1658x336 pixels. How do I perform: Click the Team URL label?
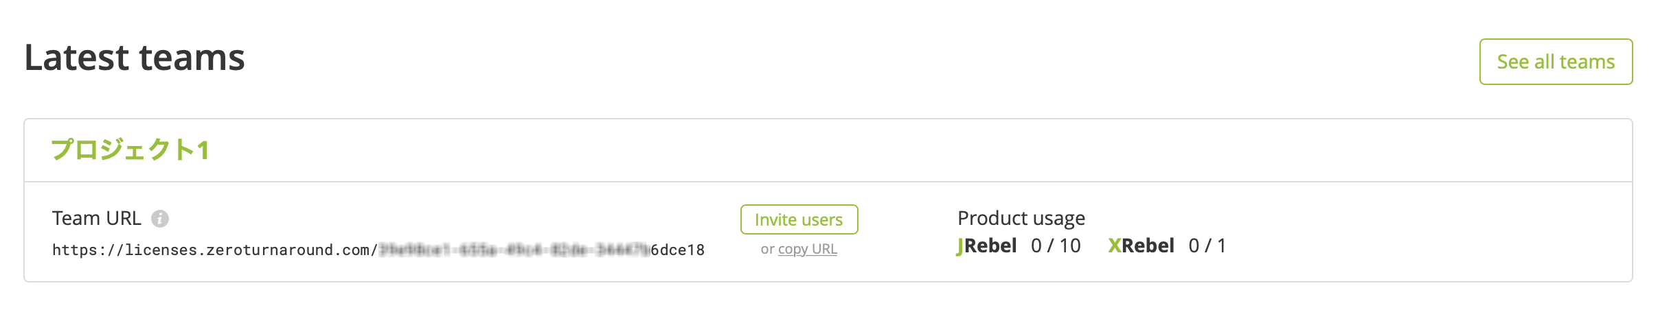click(x=97, y=218)
